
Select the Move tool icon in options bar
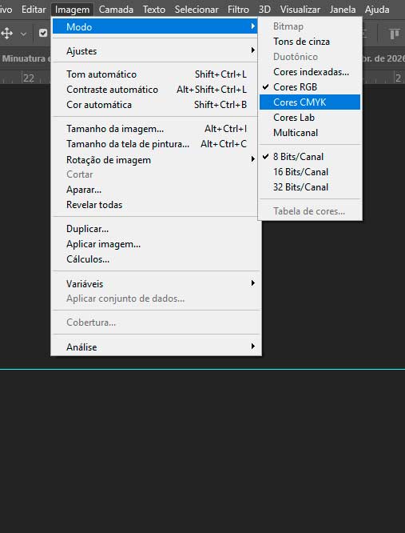click(6, 34)
